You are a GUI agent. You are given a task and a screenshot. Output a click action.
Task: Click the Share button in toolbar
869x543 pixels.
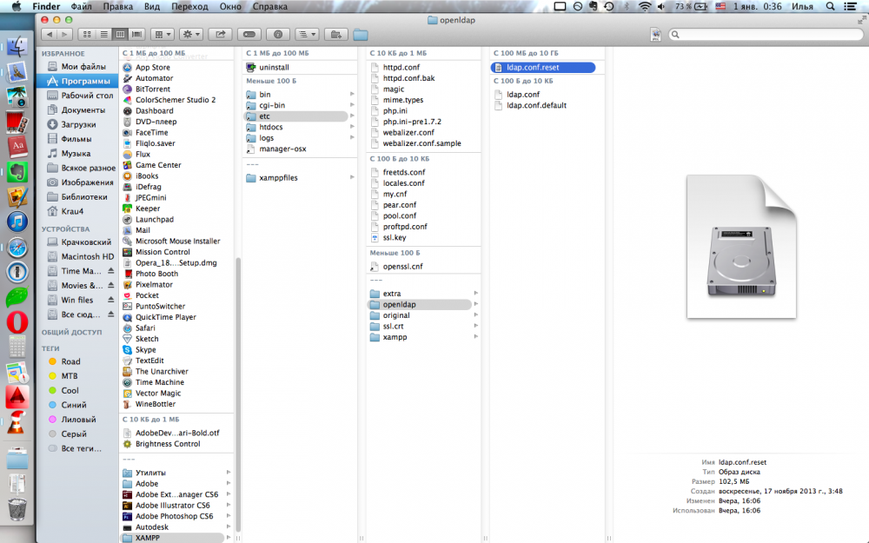220,35
